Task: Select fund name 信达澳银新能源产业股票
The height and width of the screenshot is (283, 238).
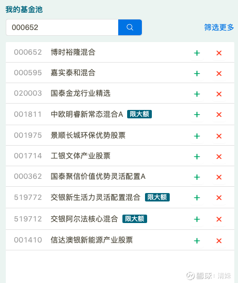Action: pos(92,240)
